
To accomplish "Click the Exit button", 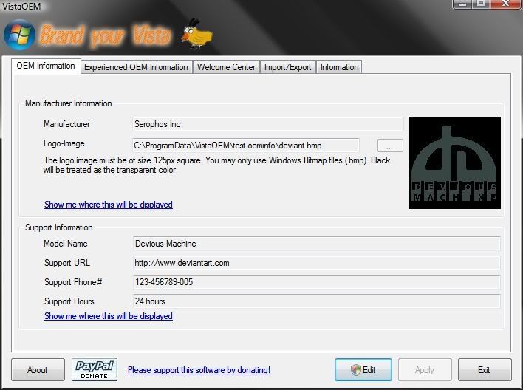I will coord(485,369).
